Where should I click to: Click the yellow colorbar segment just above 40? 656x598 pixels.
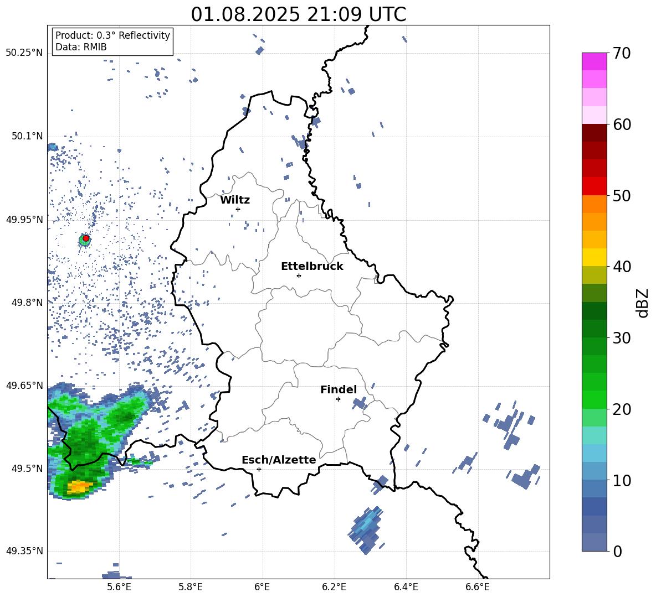click(x=594, y=257)
